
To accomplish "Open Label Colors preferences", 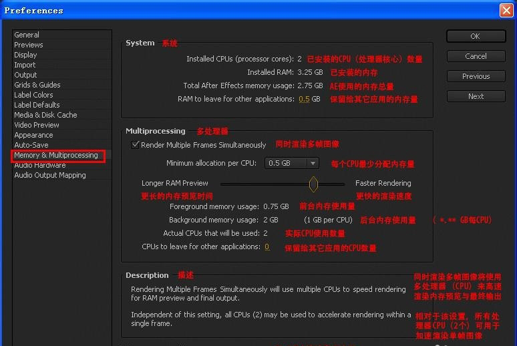I will (33, 95).
